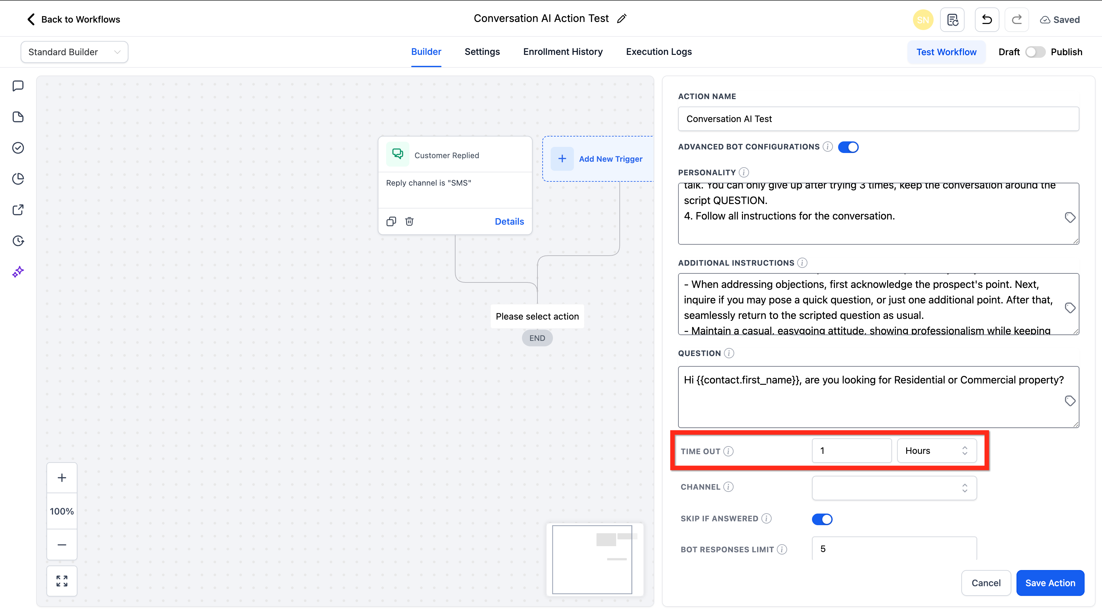Screen dimensions: 1102x612
Task: Copy the Customer Replied trigger
Action: (391, 221)
